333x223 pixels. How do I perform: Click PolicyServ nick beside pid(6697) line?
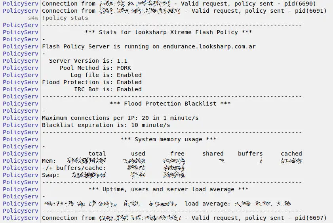21,218
